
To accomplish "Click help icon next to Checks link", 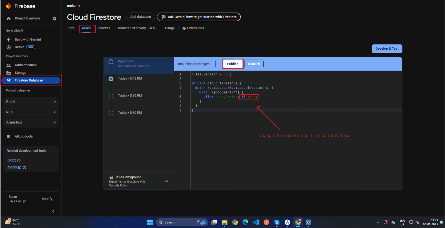I will coord(24,168).
